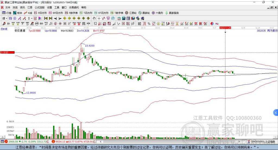Click the 极反通道 indicator name
The height and width of the screenshot is (150, 278).
[20, 31]
